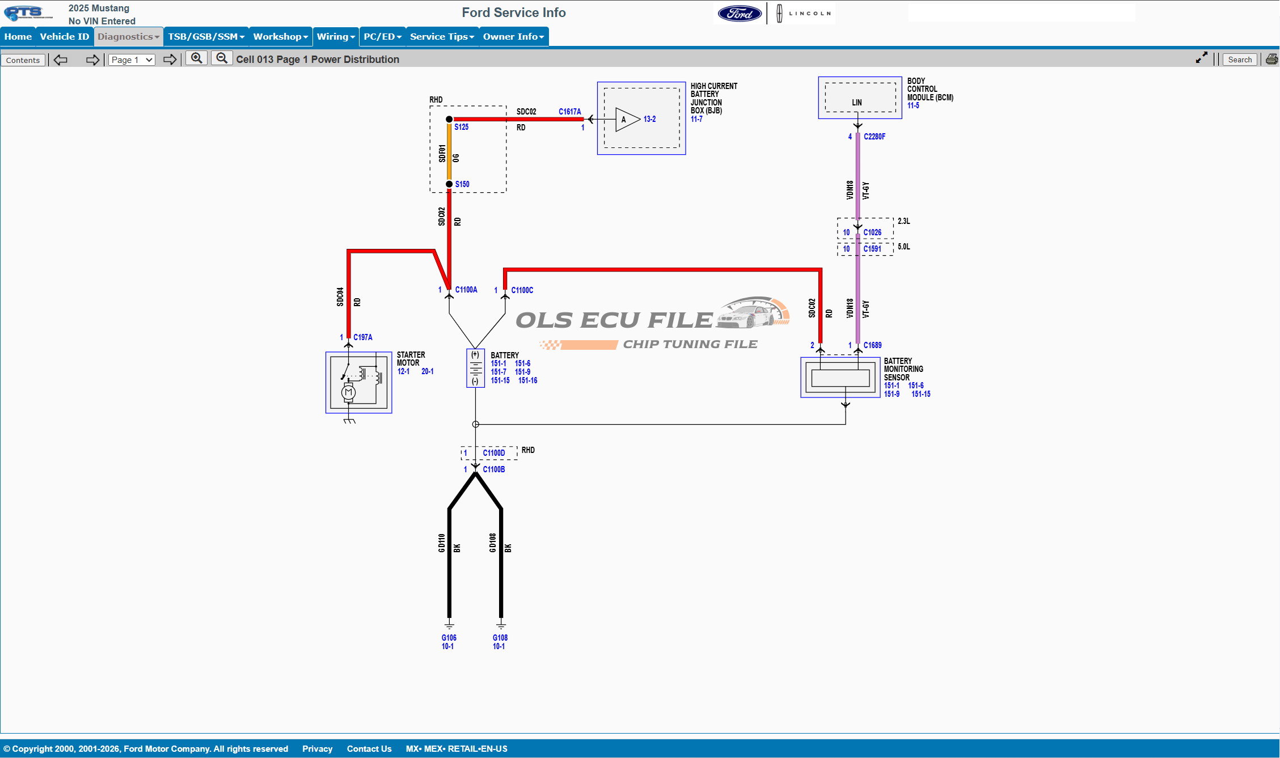Open the Home tab
Viewport: 1280px width, 758px height.
[x=18, y=36]
